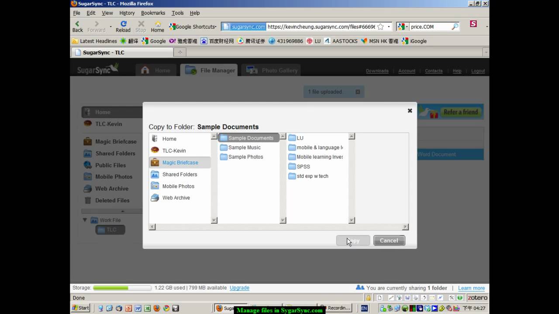Click the sharing people icon in footer
Screen dimensions: 559x314
coord(360,288)
